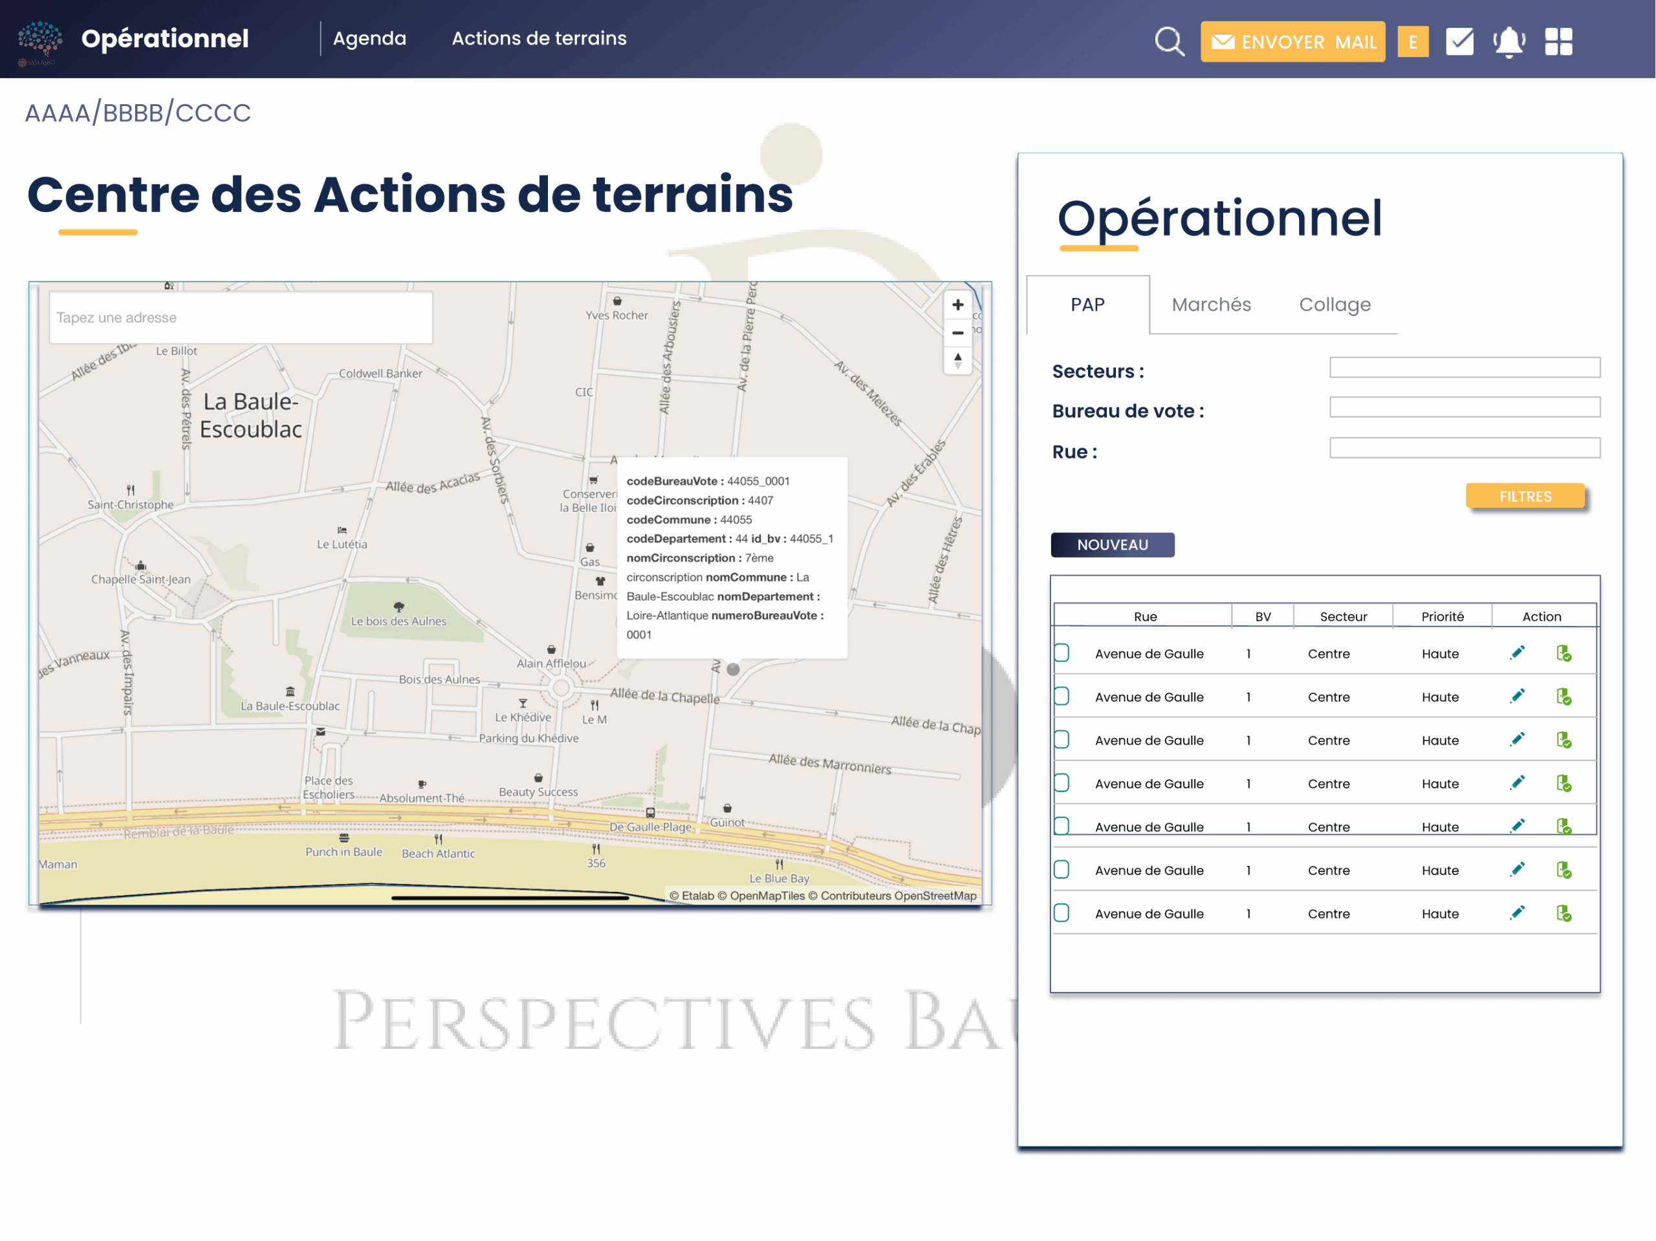Click Chapelle Saint-Jean map label
The height and width of the screenshot is (1241, 1656).
click(x=141, y=579)
